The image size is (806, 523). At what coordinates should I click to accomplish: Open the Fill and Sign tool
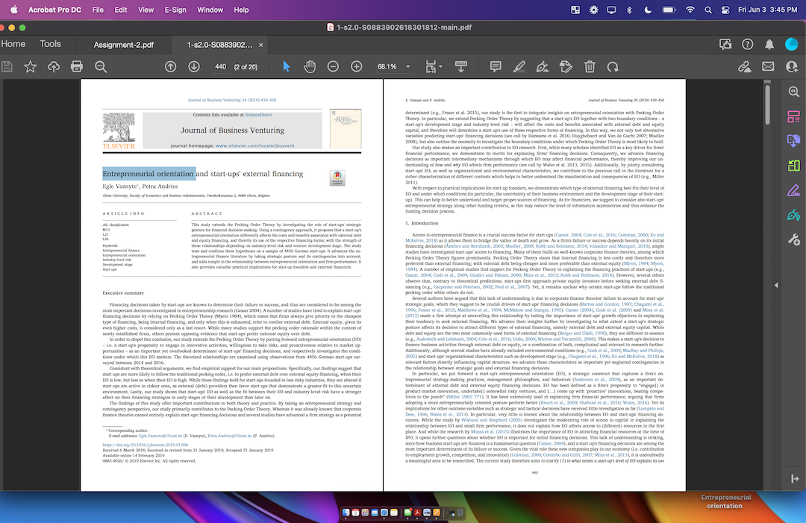[x=543, y=66]
